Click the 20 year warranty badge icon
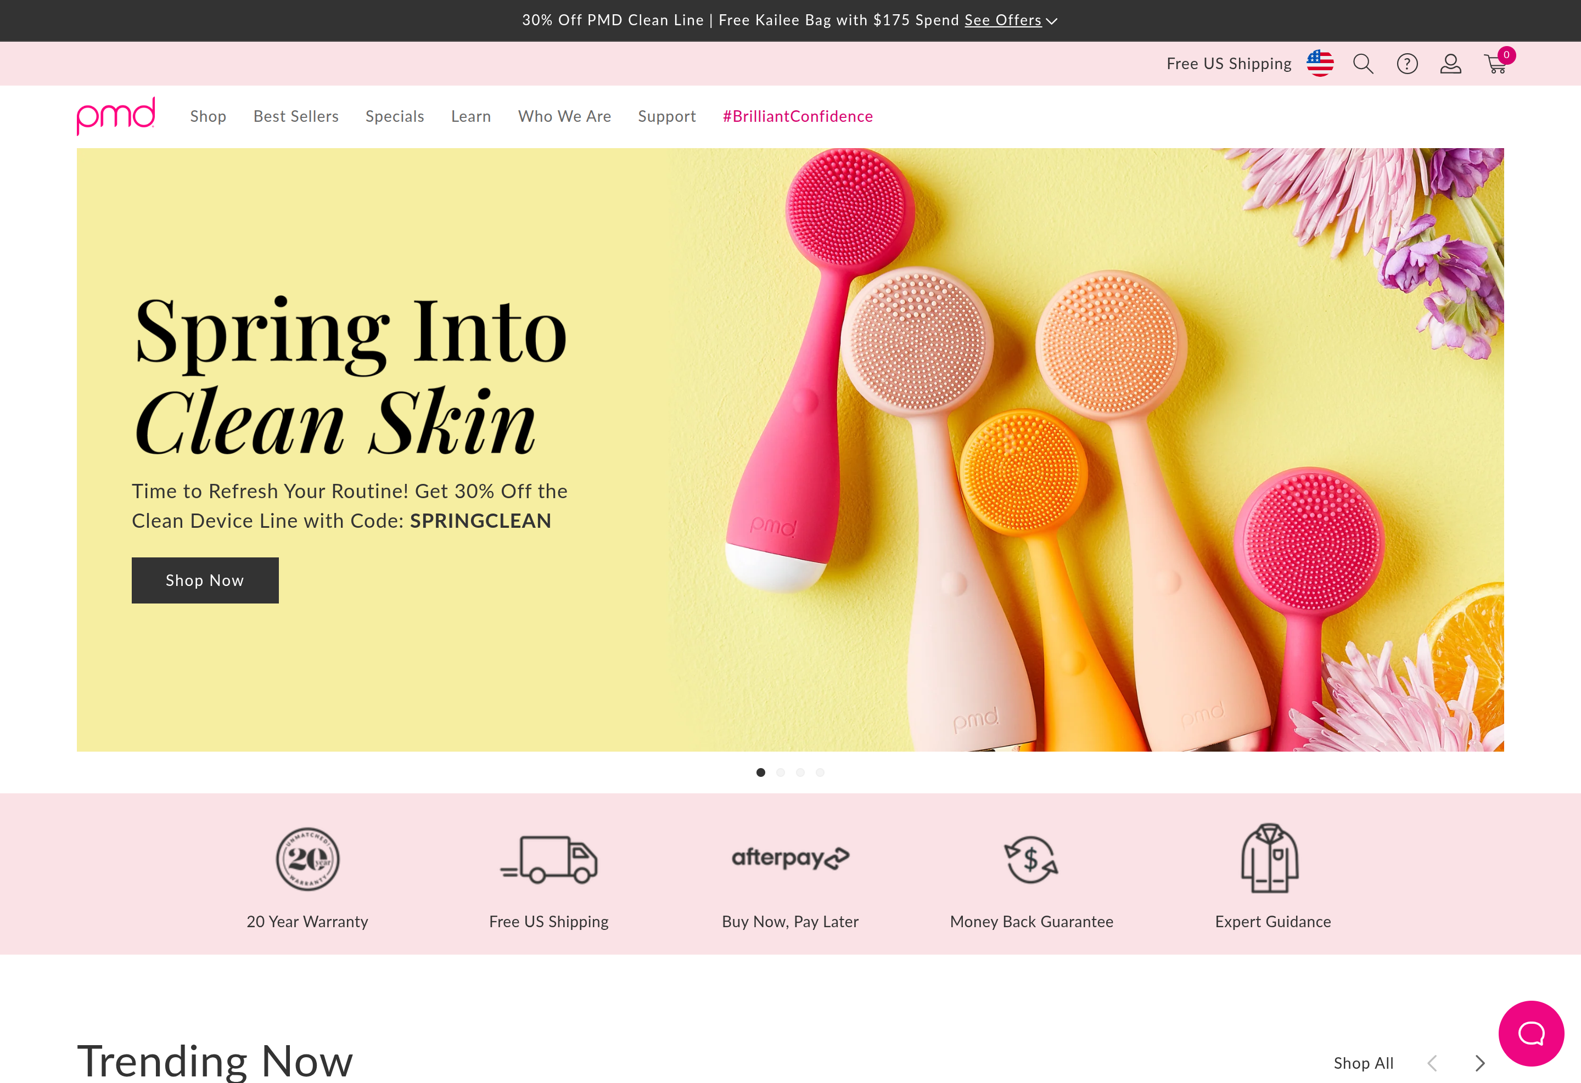This screenshot has width=1581, height=1083. point(307,859)
